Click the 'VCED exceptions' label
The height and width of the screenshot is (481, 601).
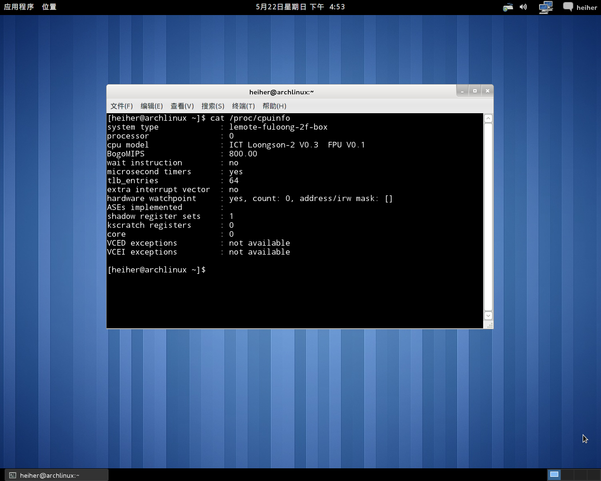click(142, 243)
